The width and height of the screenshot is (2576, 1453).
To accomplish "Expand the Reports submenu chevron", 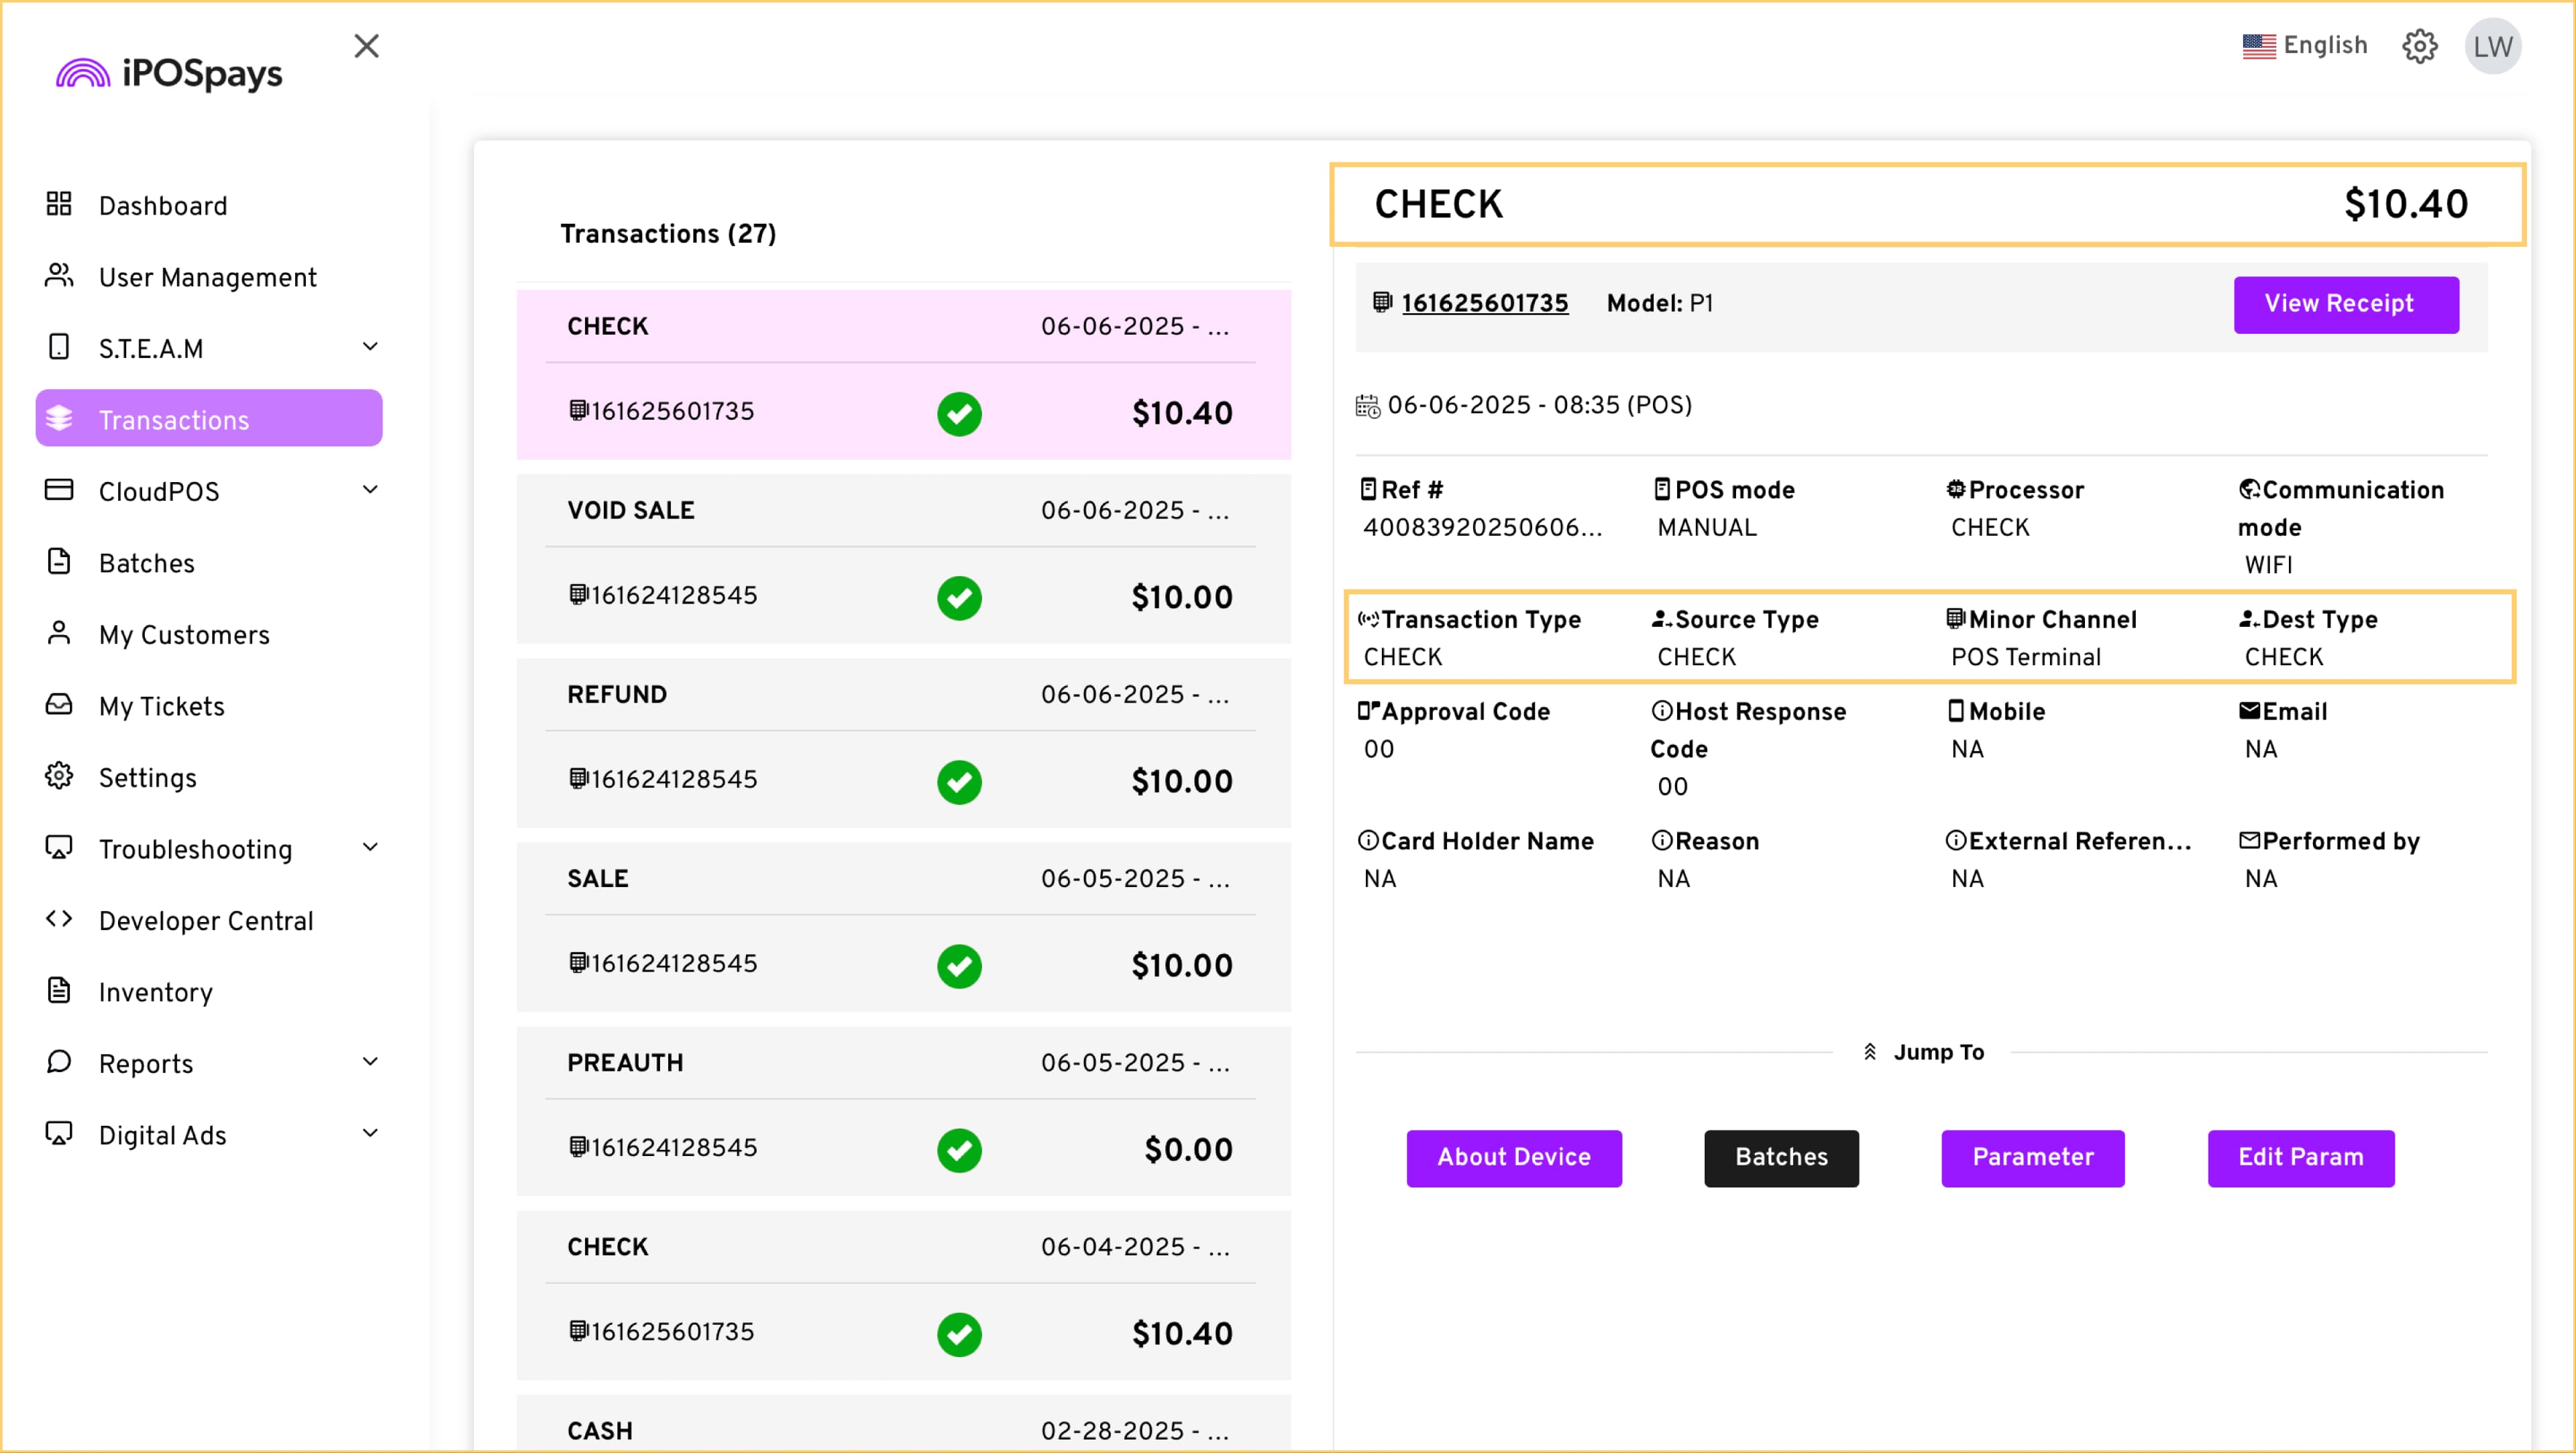I will [370, 1062].
